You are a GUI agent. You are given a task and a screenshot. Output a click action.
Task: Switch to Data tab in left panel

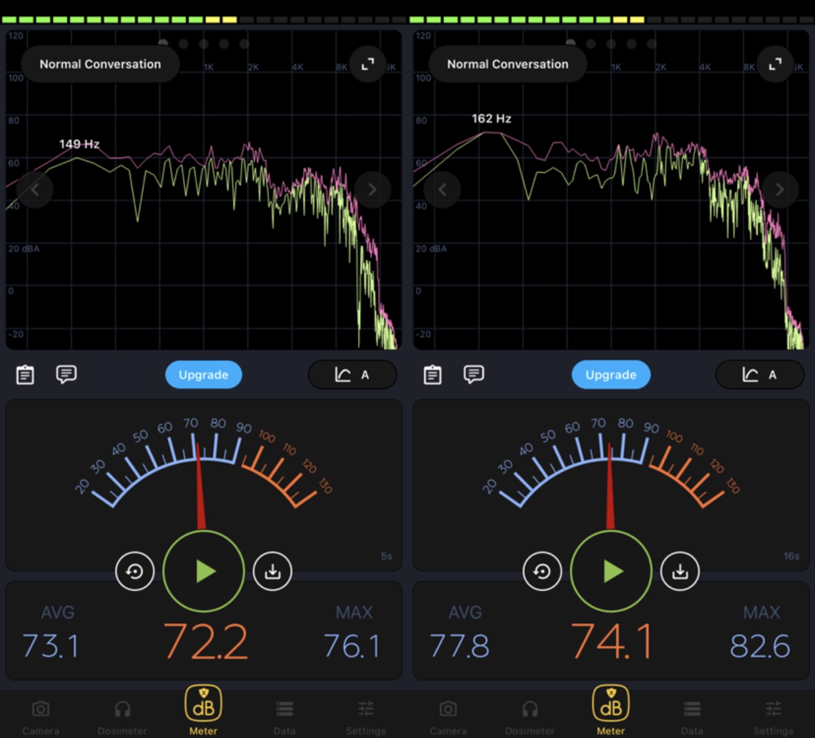pyautogui.click(x=284, y=716)
